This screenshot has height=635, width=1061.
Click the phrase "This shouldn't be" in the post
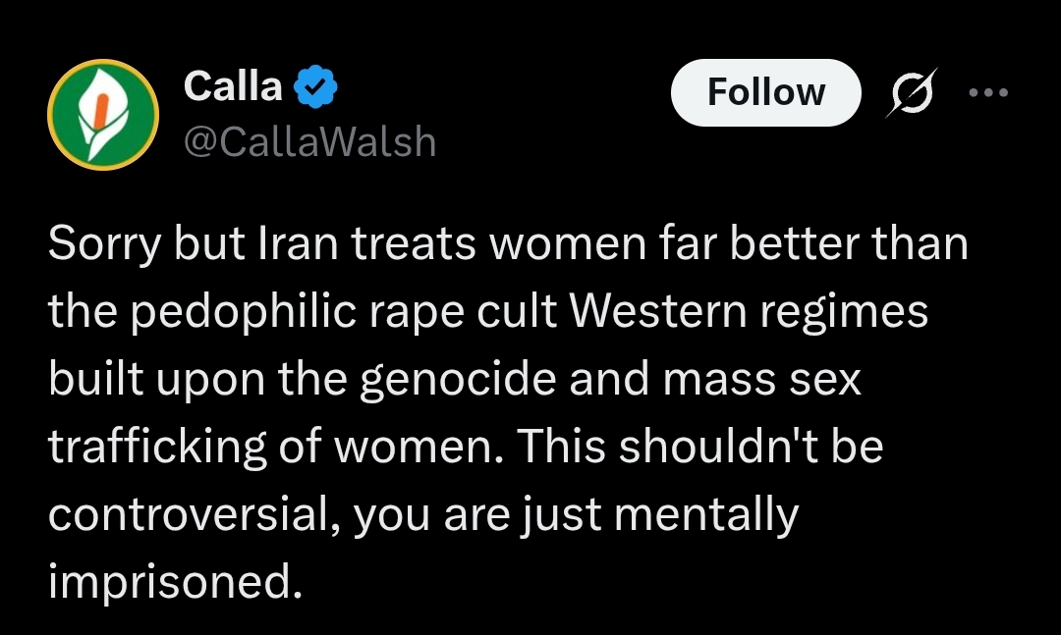(700, 448)
